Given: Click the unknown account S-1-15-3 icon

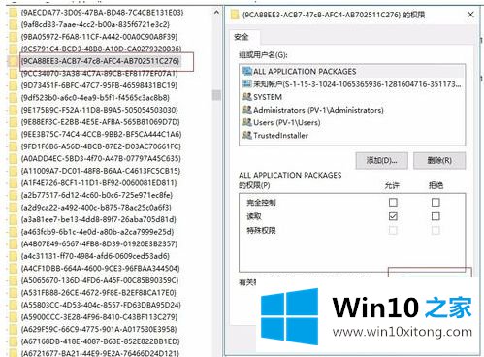Looking at the screenshot, I should [x=247, y=84].
